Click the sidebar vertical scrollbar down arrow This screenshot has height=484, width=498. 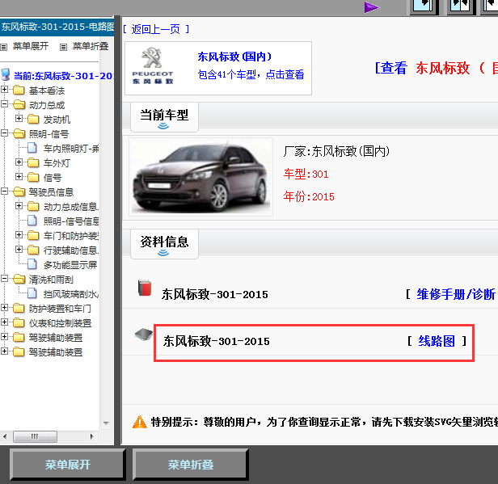coord(107,423)
